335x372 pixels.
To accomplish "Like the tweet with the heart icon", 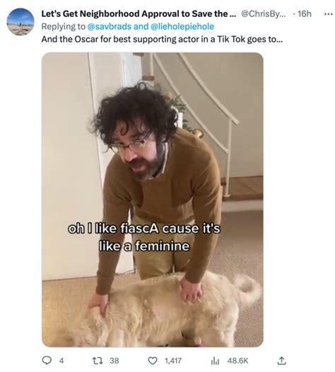I will [153, 361].
